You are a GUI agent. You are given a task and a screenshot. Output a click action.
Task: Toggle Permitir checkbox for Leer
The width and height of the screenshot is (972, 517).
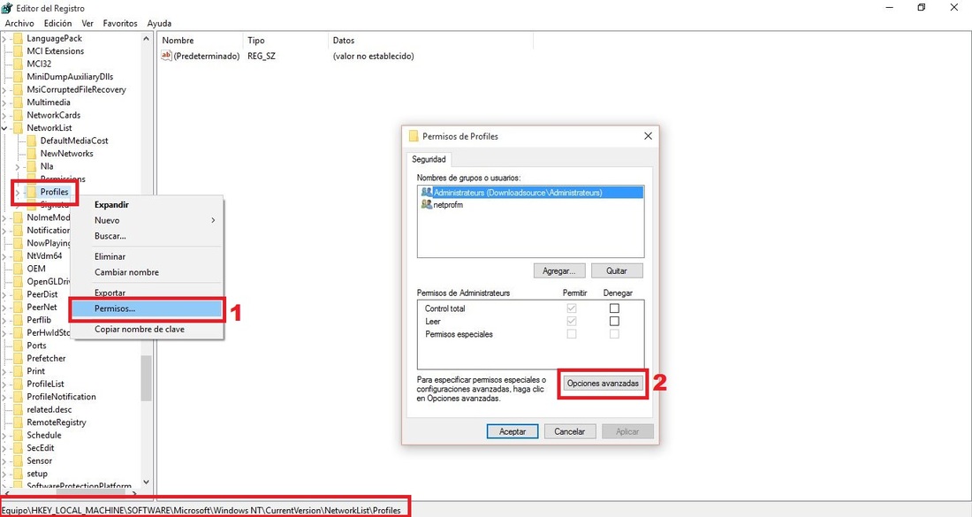point(572,321)
